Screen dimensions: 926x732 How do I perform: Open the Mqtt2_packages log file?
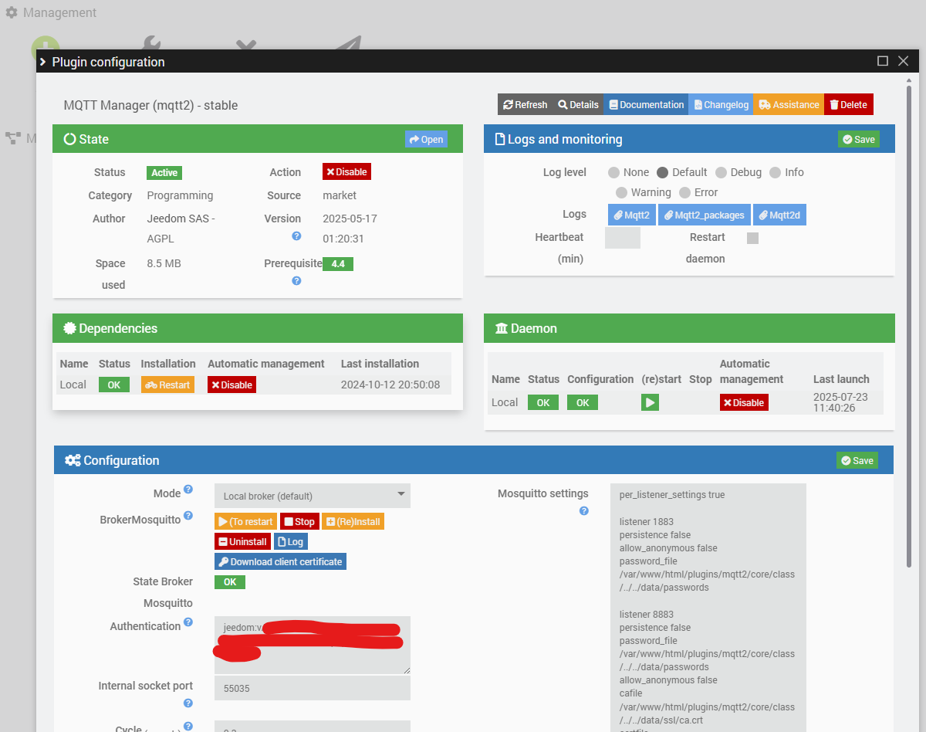[x=705, y=215]
